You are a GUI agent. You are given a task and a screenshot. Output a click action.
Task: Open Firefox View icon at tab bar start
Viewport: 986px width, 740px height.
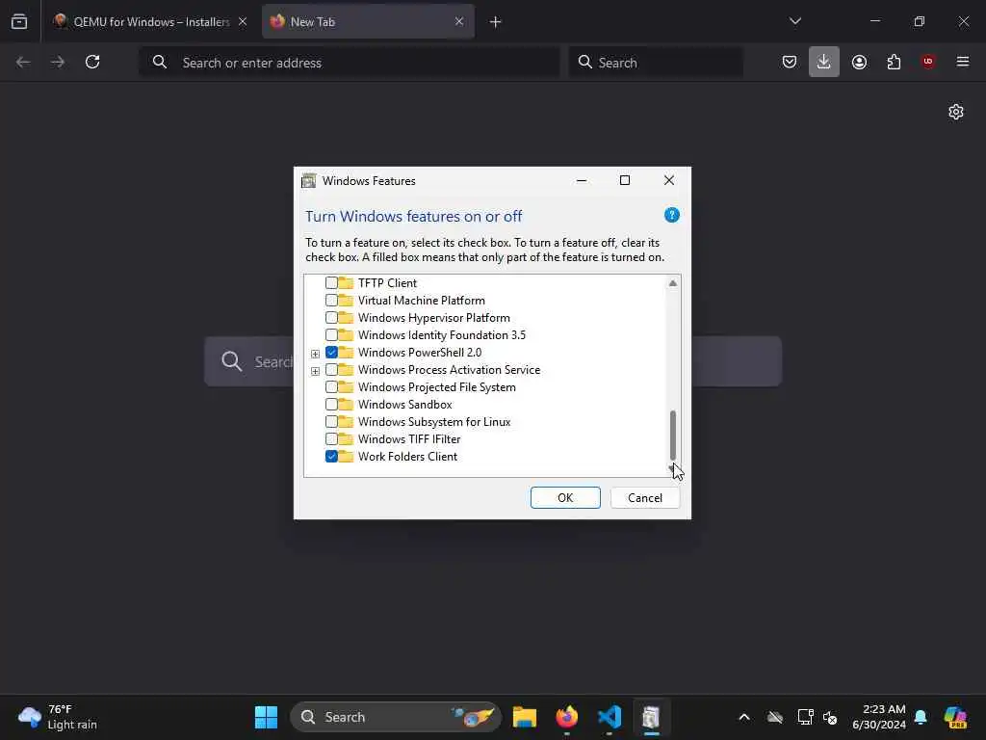[x=19, y=21]
